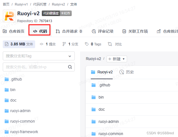Click the 历史 clock icon

[x=122, y=72]
